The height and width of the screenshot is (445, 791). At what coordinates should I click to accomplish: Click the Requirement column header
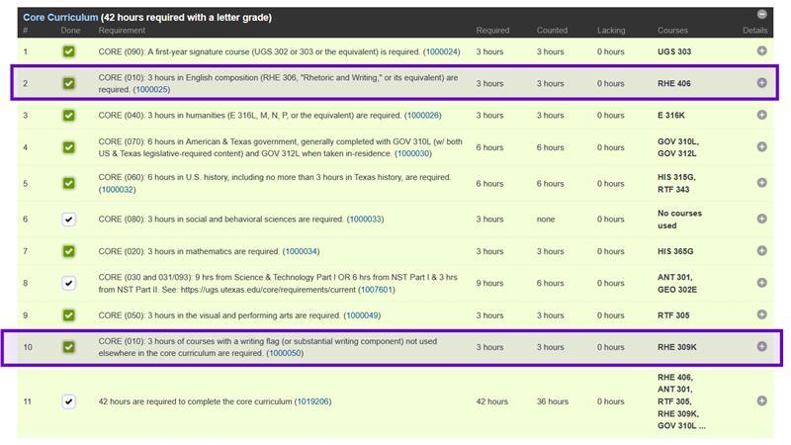(x=122, y=31)
